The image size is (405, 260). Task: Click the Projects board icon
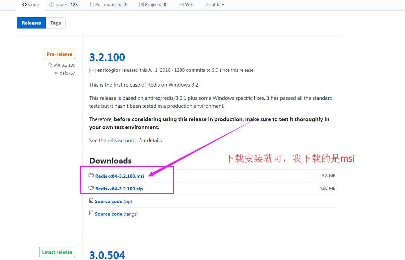(141, 5)
